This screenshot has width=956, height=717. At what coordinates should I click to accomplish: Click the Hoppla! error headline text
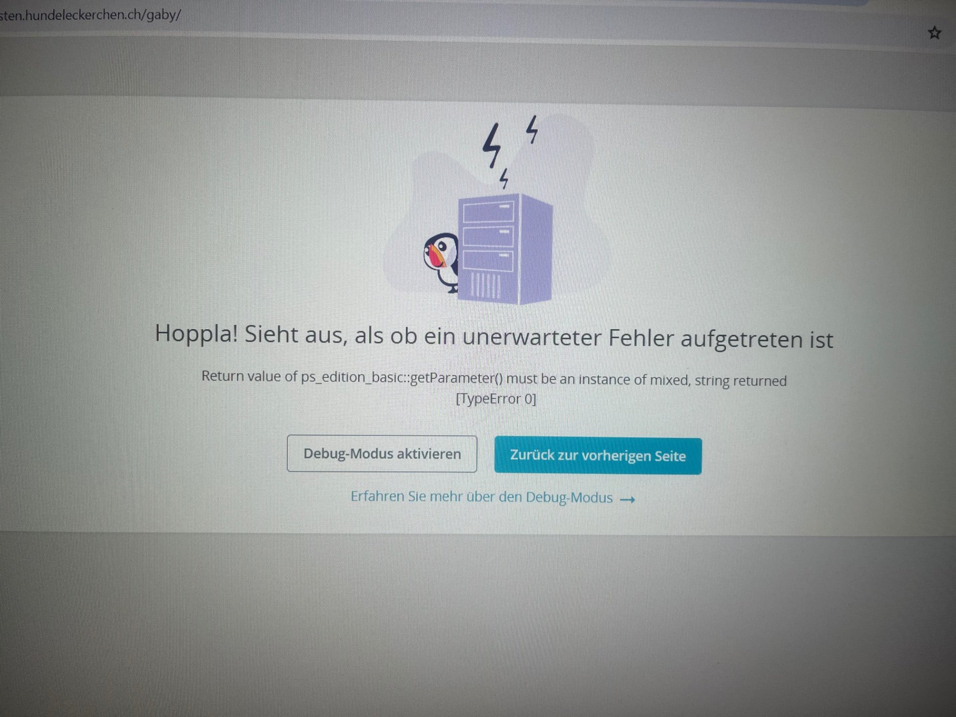pos(494,336)
